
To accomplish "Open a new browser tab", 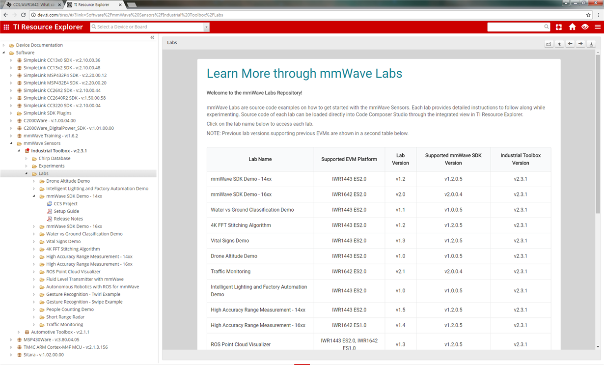I will 132,5.
